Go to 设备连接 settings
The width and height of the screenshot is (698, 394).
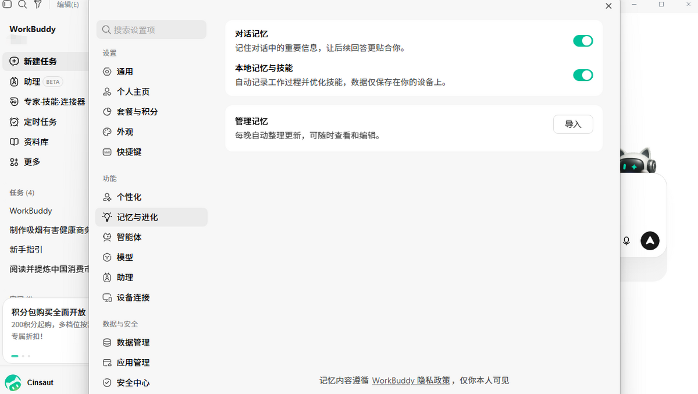coord(151,297)
